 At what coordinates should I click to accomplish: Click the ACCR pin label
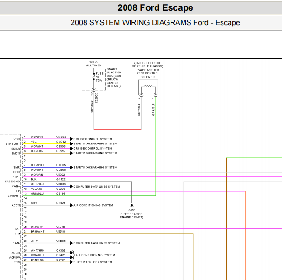tap(16, 253)
